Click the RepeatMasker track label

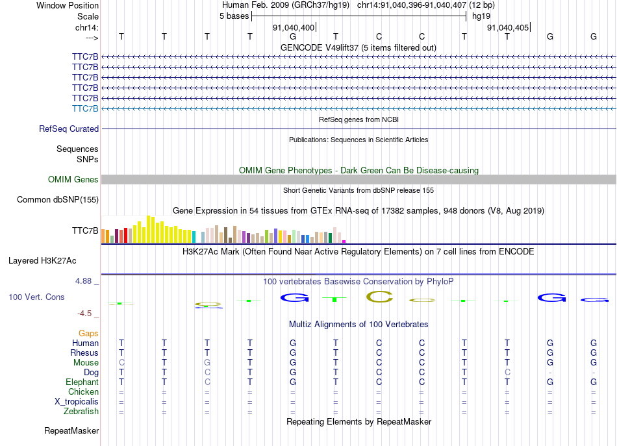(x=71, y=430)
